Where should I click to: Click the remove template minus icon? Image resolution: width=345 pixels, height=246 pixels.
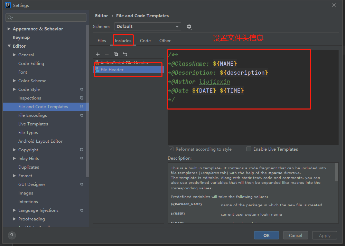(x=107, y=54)
